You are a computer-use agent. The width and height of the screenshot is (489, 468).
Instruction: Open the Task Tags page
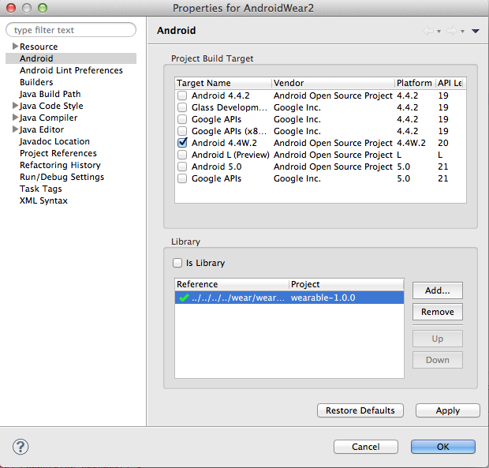point(40,189)
